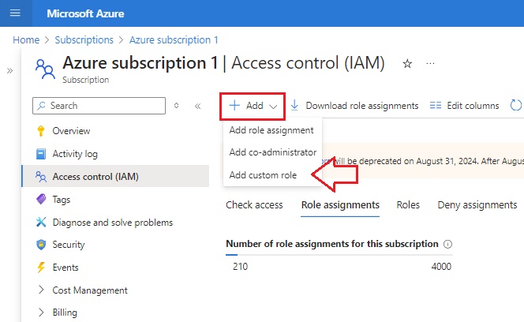This screenshot has height=322, width=524.
Task: Switch to the Roles tab
Action: [x=408, y=204]
